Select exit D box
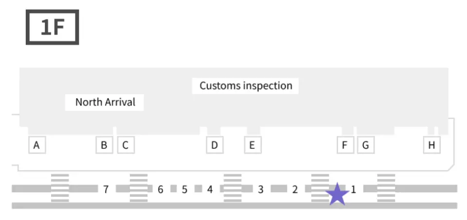The image size is (467, 220). [x=215, y=145]
